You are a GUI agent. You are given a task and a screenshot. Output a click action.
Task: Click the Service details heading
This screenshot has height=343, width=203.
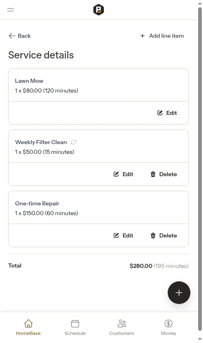pos(41,55)
